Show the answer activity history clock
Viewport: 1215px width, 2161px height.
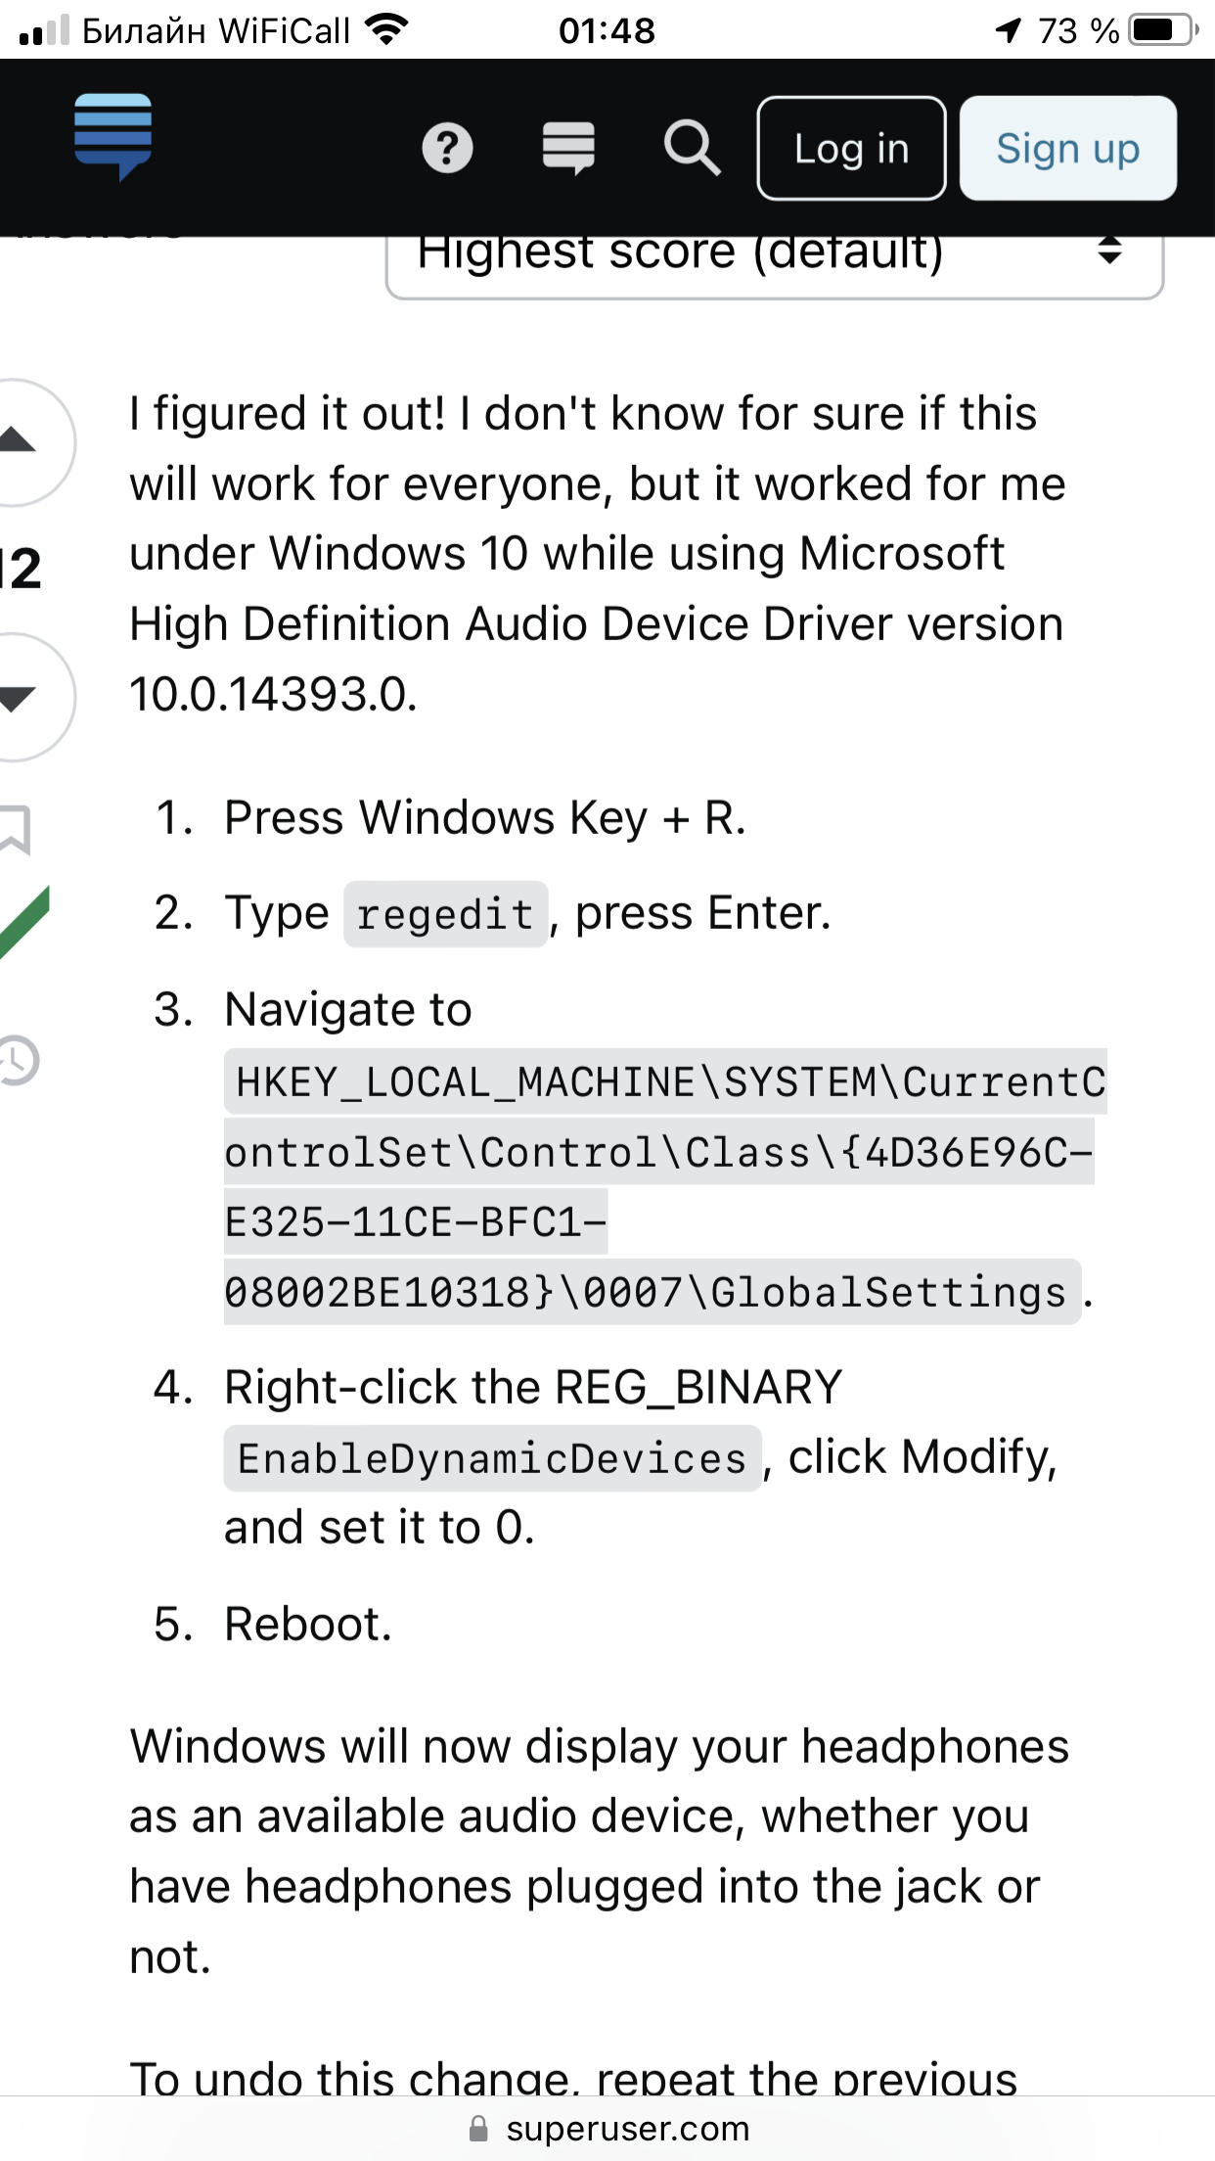18,1060
